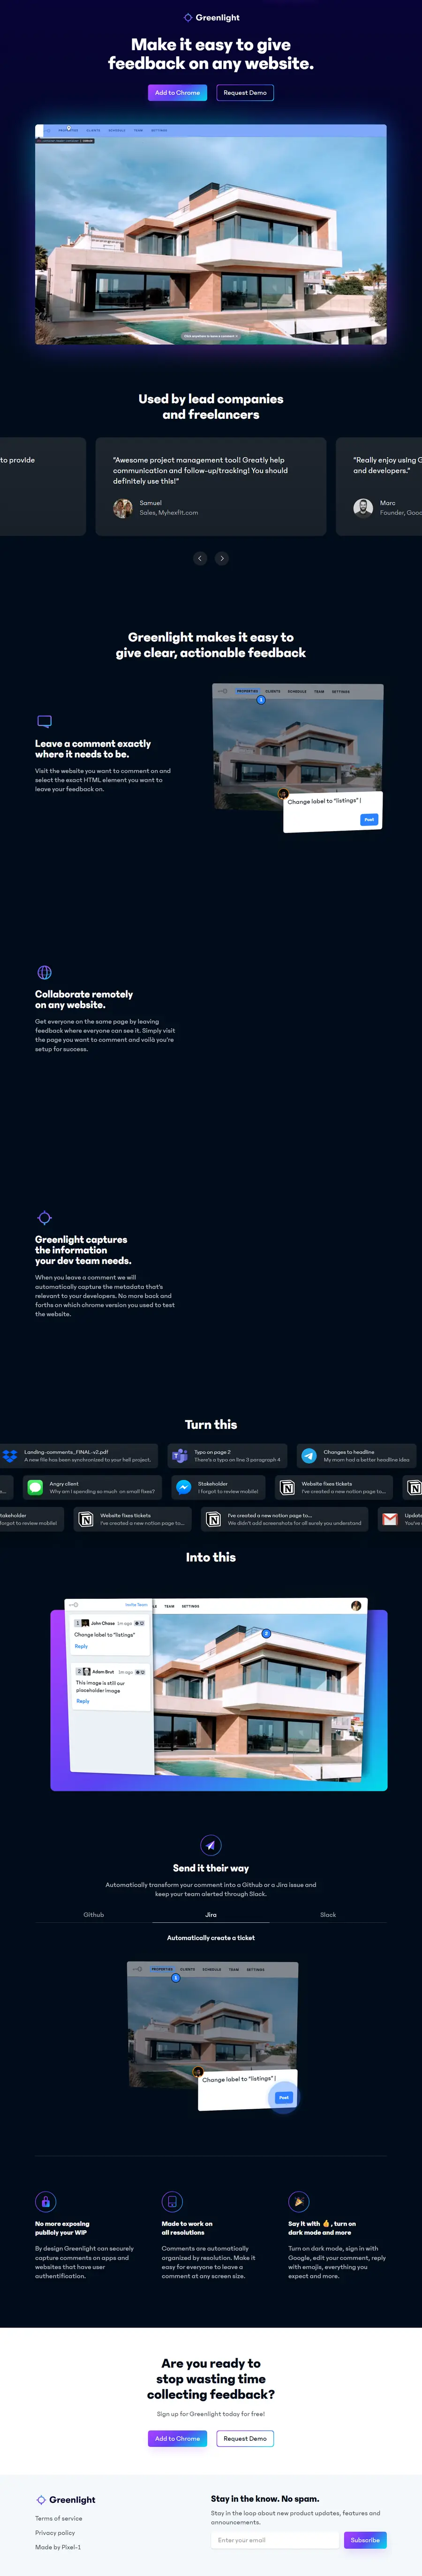Click the top Add to Chrome button

point(177,93)
